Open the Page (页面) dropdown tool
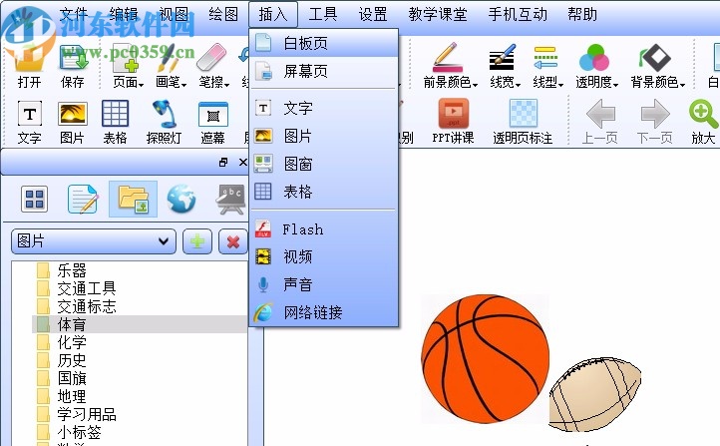This screenshot has width=720, height=446. [x=128, y=65]
